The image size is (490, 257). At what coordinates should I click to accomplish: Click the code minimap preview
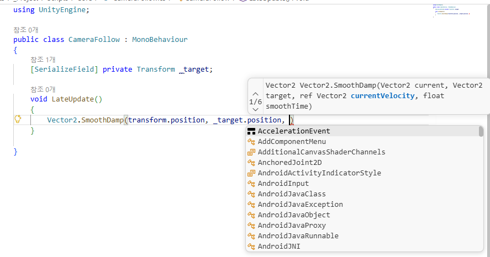click(x=451, y=11)
